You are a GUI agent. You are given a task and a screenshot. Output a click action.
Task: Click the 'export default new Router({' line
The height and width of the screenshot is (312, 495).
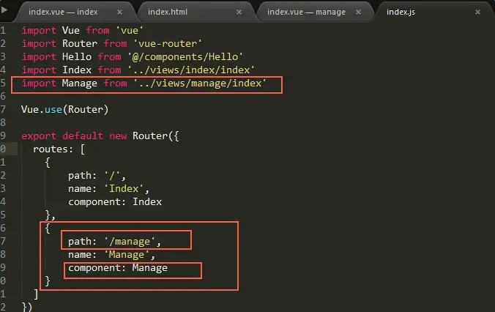click(x=100, y=135)
